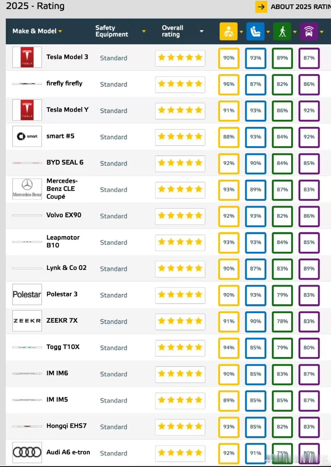331x467 pixels.
Task: Click Tesla Model Y five-star rating box
Action: point(180,111)
